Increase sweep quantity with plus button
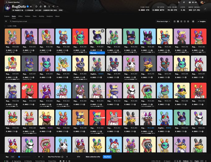 click(x=43, y=157)
